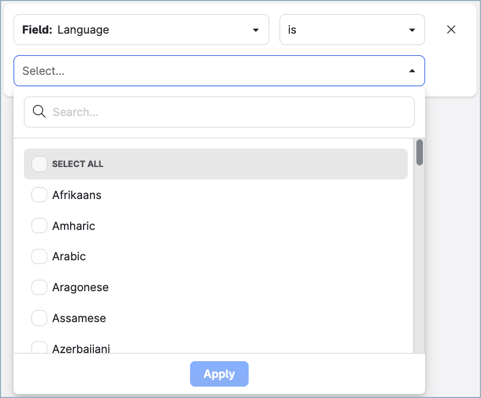Open the Field Language dropdown arrow
Screen dimensions: 481x398
255,30
